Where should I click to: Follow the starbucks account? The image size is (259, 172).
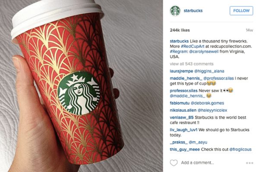click(x=241, y=11)
